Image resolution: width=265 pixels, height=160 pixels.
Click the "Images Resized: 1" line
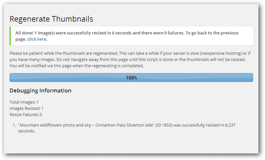pos(27,109)
